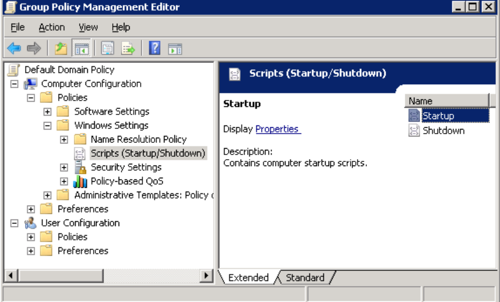This screenshot has height=302, width=500.
Task: Expand the Administrative Templates node
Action: coord(48,195)
